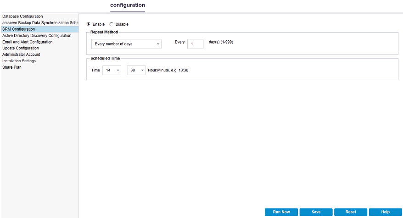Open Administrator Account settings
Viewport: 403px width, 218px height.
(21, 54)
